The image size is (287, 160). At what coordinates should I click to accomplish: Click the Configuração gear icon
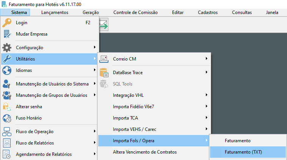(x=7, y=48)
